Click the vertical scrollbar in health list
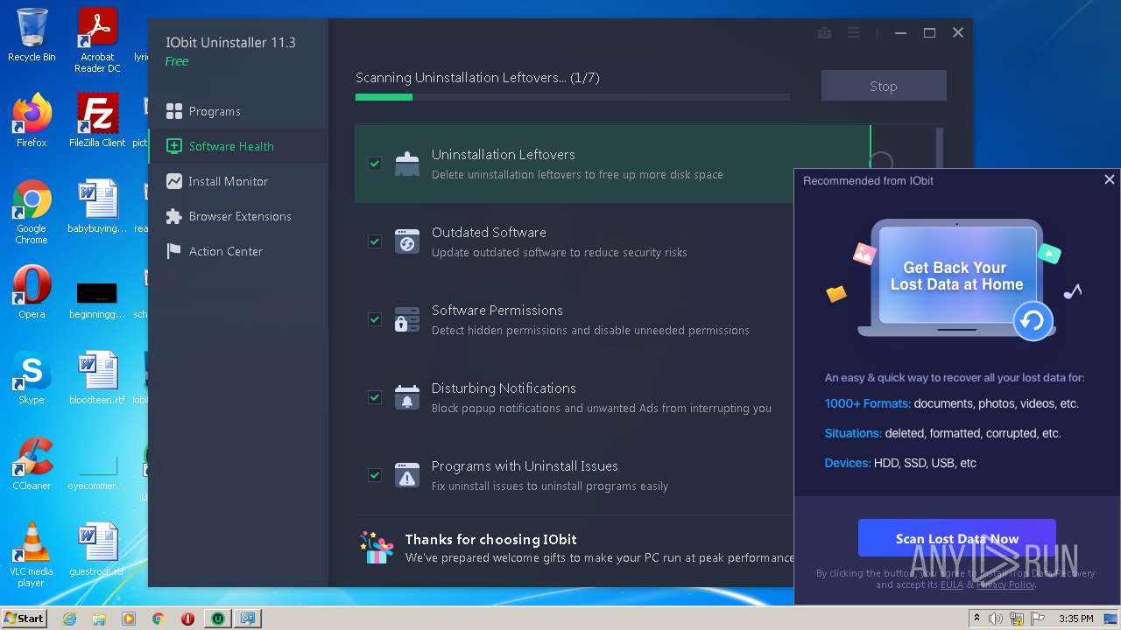 (940, 149)
